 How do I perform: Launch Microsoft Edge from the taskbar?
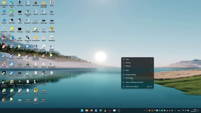[x=100, y=110]
